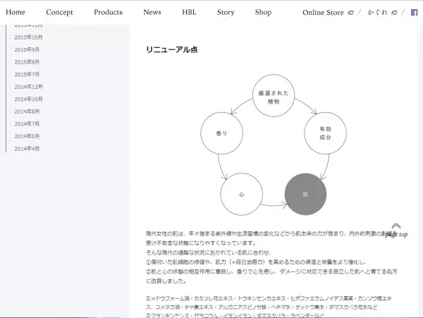The height and width of the screenshot is (318, 423).
Task: Open the 2014年8月 archive
Action: (x=27, y=111)
